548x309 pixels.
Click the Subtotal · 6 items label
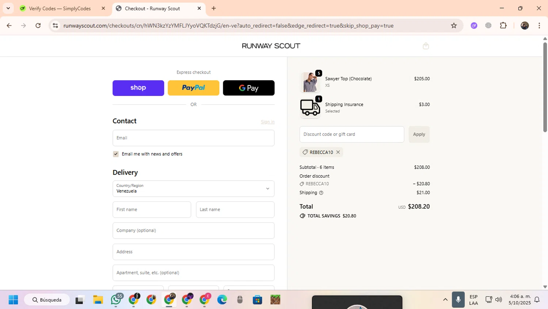click(x=317, y=167)
